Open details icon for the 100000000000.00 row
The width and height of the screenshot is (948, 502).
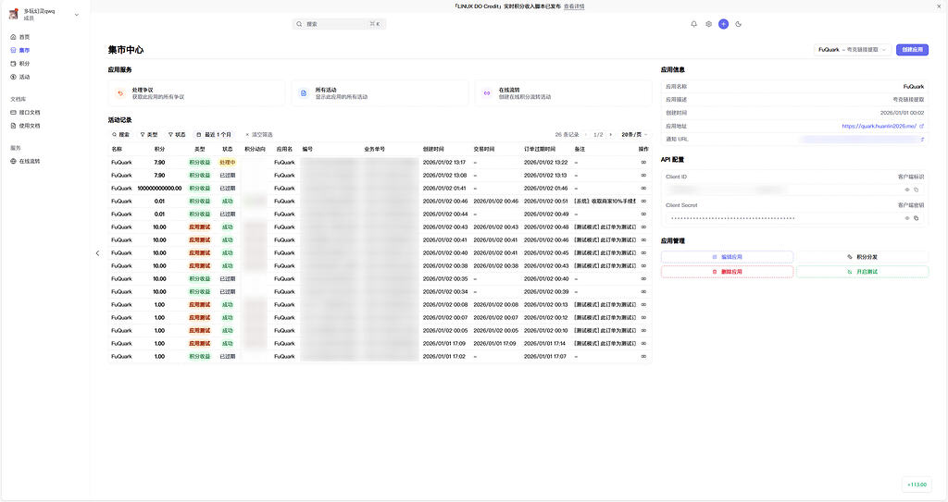643,189
